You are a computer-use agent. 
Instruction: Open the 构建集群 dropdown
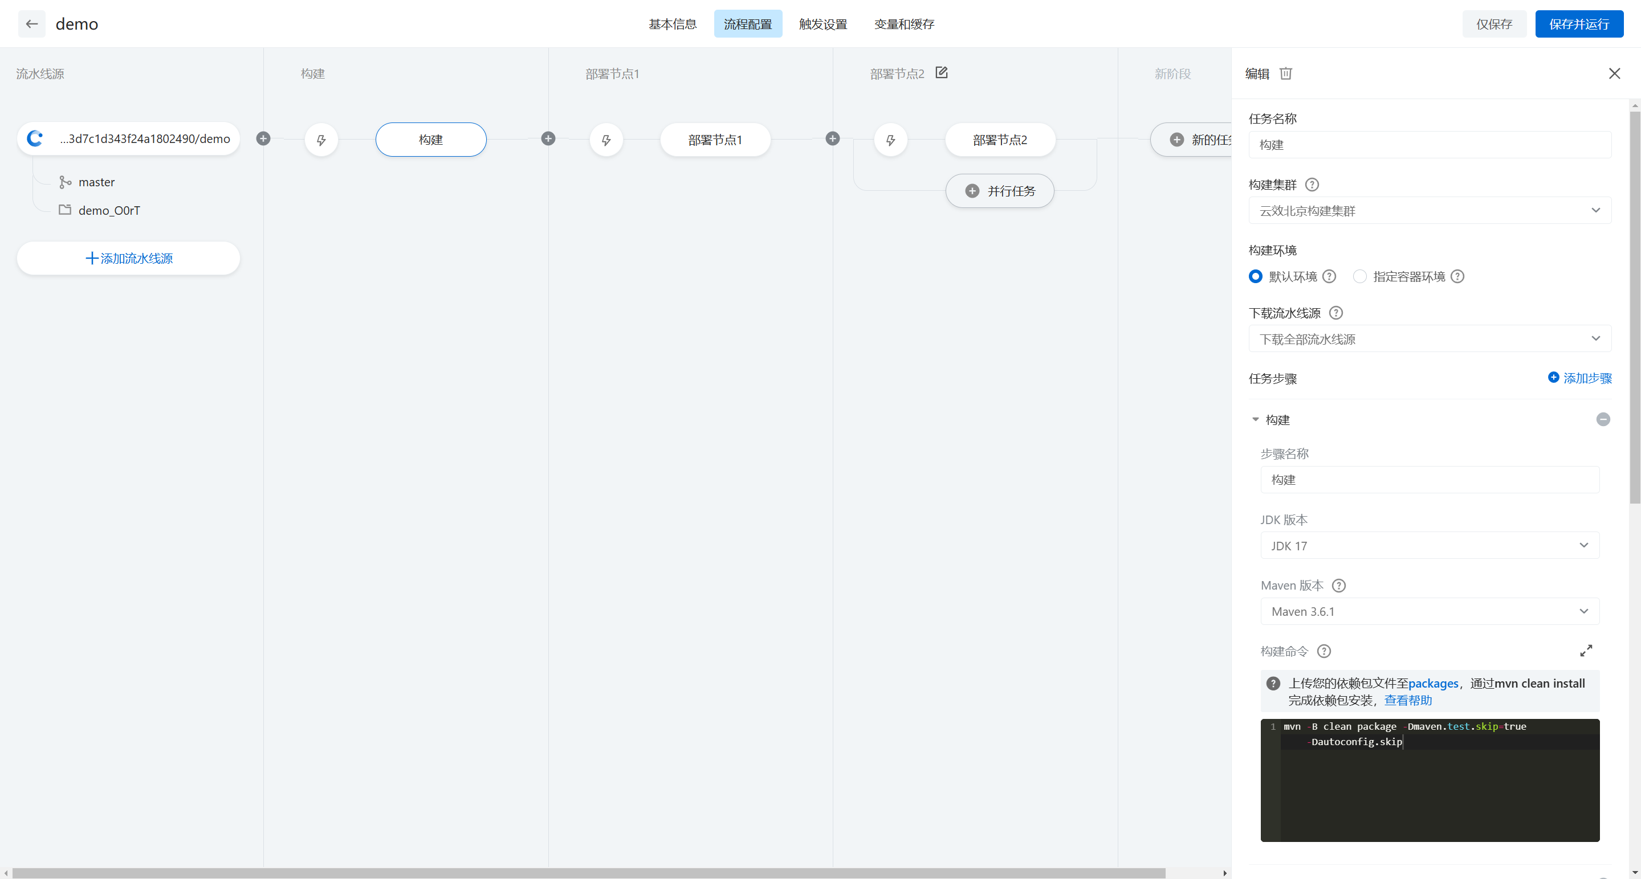1430,211
